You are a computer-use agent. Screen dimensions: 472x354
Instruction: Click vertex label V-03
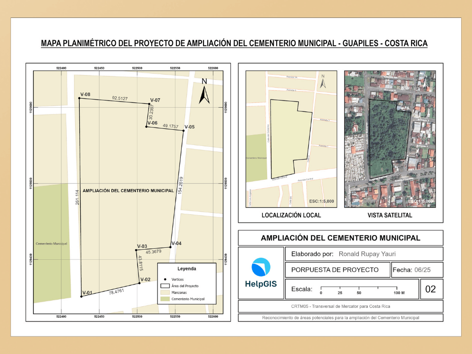[x=143, y=246]
